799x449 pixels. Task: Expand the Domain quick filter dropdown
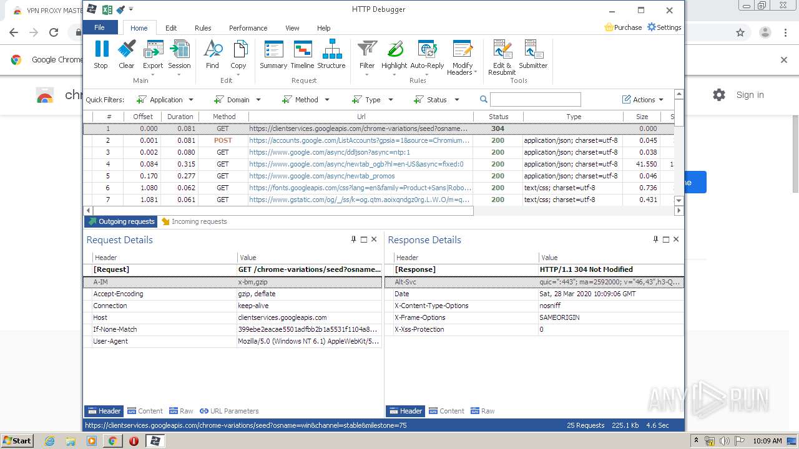pyautogui.click(x=258, y=100)
